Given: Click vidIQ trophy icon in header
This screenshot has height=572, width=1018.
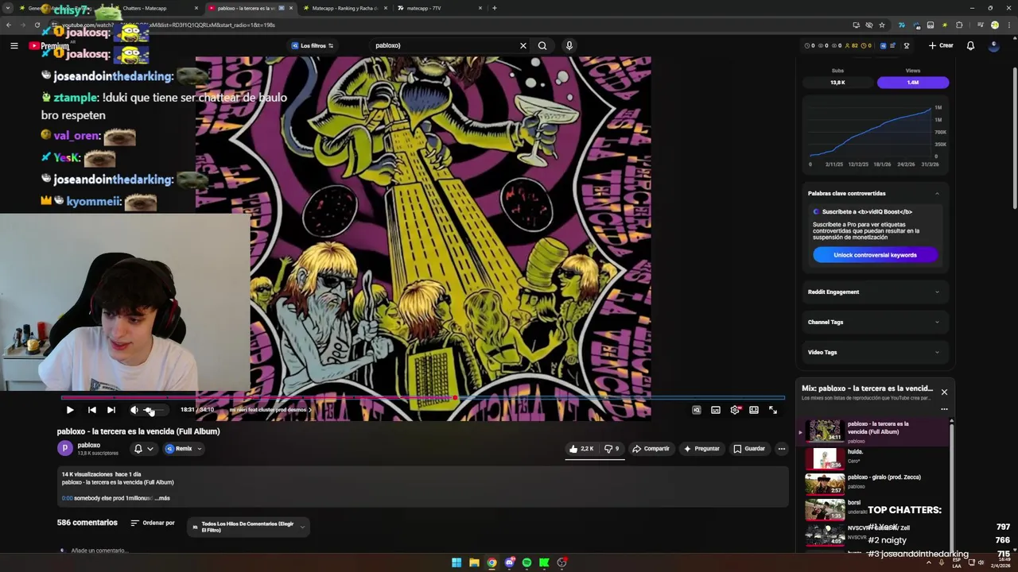Looking at the screenshot, I should coord(907,45).
